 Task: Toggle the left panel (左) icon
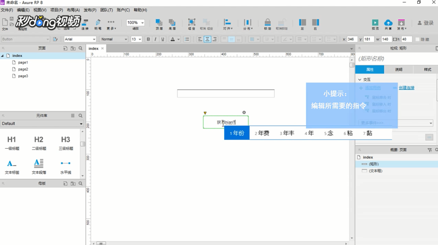click(302, 22)
